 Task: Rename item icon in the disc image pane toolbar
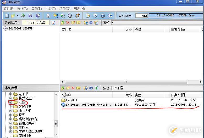coord(79,23)
